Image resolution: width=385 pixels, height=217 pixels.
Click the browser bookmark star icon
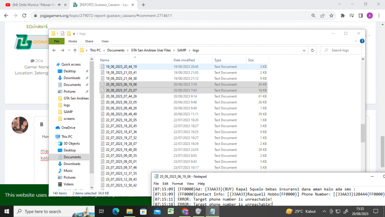[331, 15]
